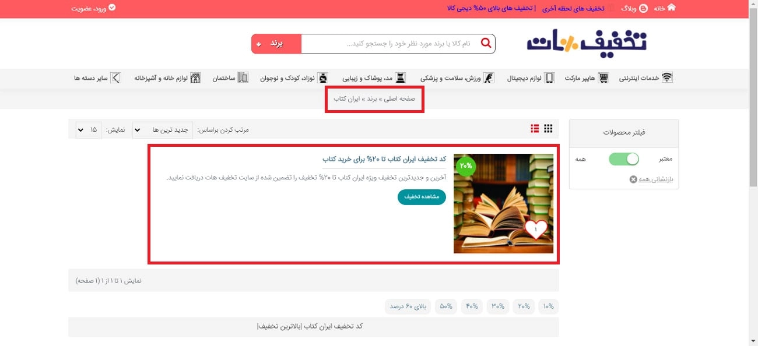758x346 pixels.
Task: Click the heart favorite icon on book image
Action: tap(535, 230)
